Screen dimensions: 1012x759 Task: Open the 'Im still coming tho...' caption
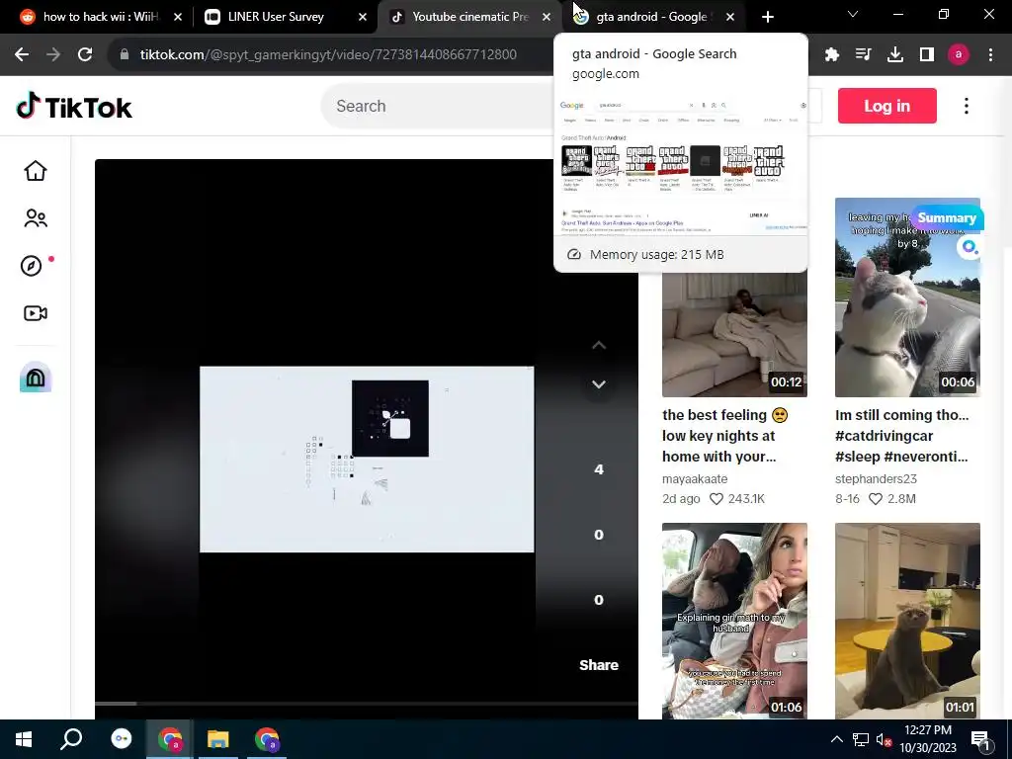click(901, 436)
